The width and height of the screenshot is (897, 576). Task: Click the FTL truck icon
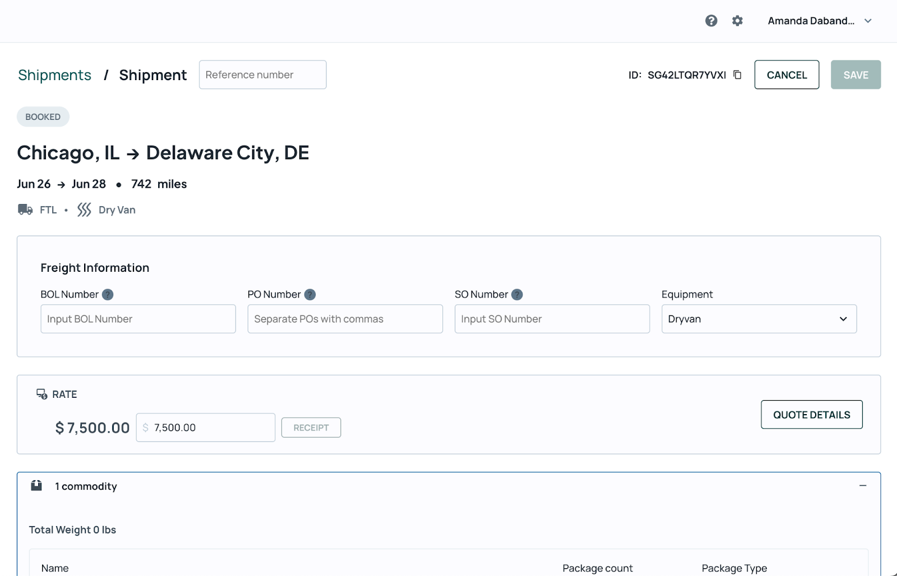[x=25, y=210]
